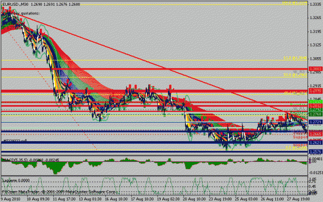Select the red 1.3003 price tag
This screenshot has width=323, height=202.
315,69
